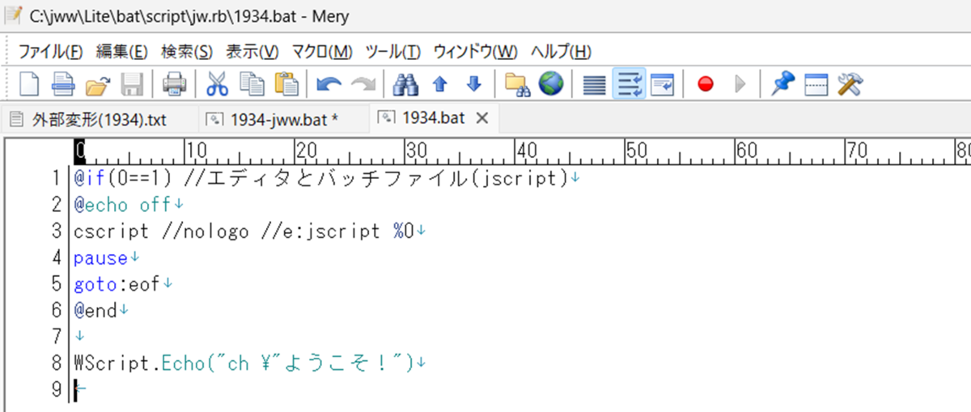Image resolution: width=971 pixels, height=412 pixels.
Task: Click the Undo arrow icon
Action: point(329,84)
